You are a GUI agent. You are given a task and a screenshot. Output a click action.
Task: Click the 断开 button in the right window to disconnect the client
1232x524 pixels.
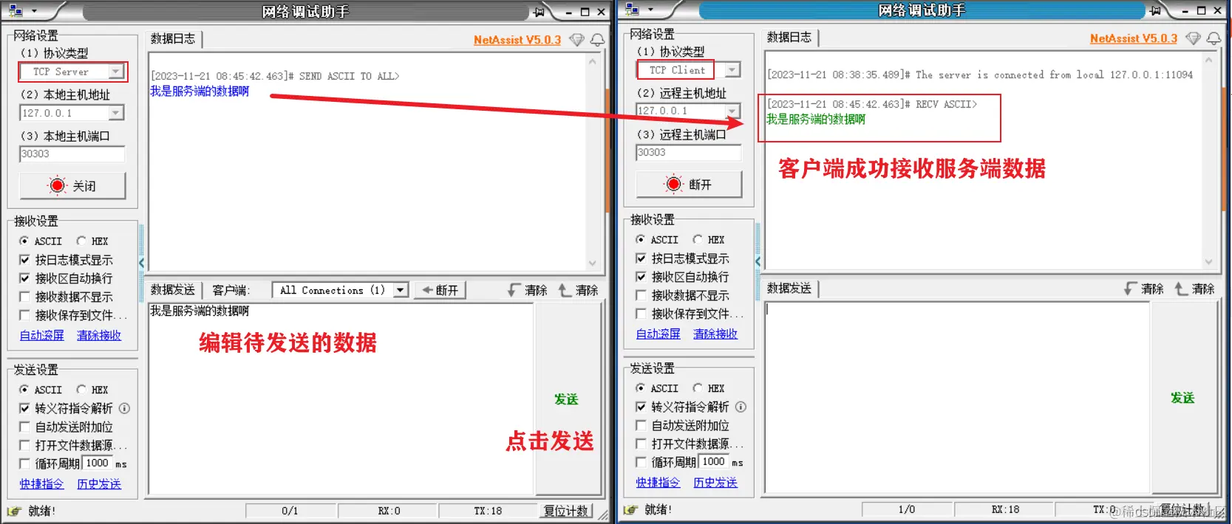tap(689, 184)
